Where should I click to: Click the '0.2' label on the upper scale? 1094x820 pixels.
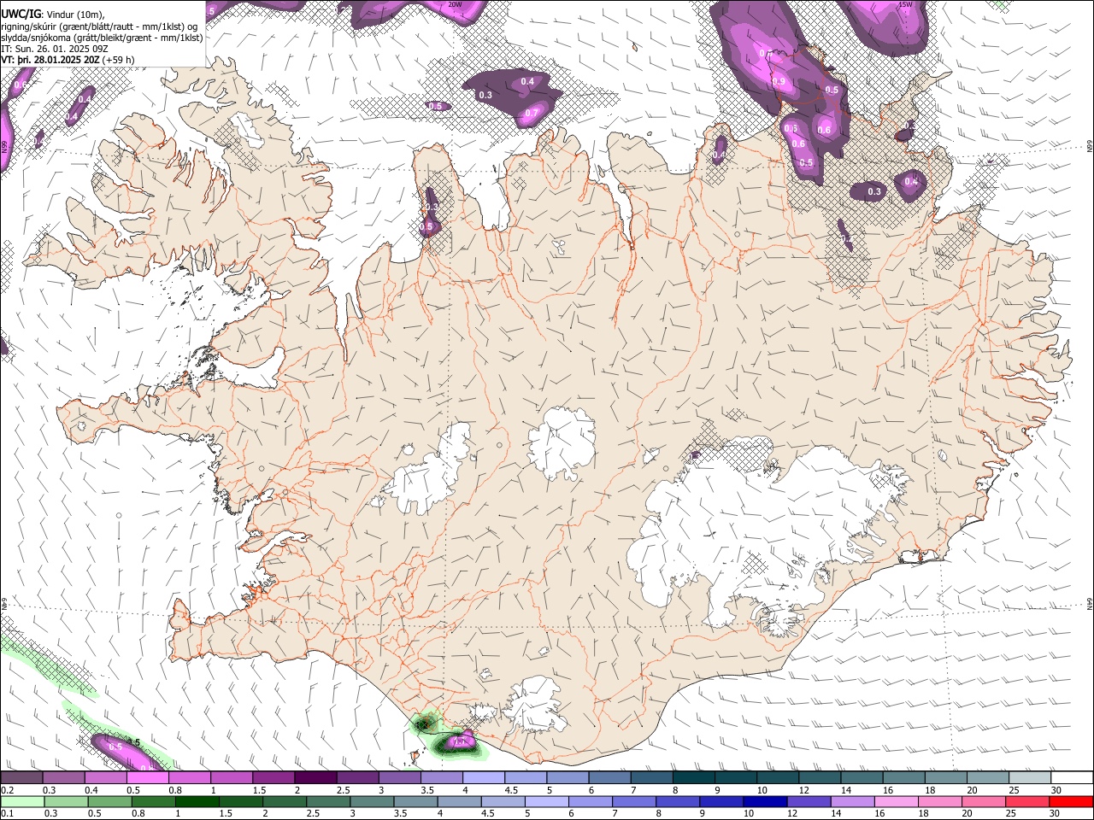[7, 790]
